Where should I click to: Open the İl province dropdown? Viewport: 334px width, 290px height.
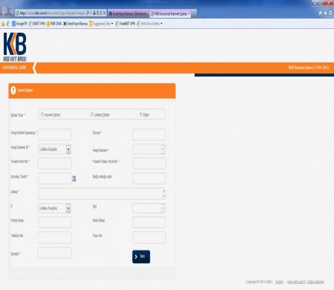(54, 208)
